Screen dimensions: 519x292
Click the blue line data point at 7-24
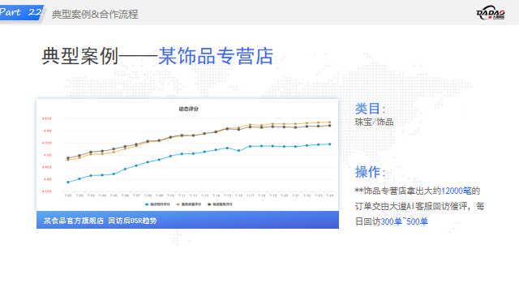[330, 144]
